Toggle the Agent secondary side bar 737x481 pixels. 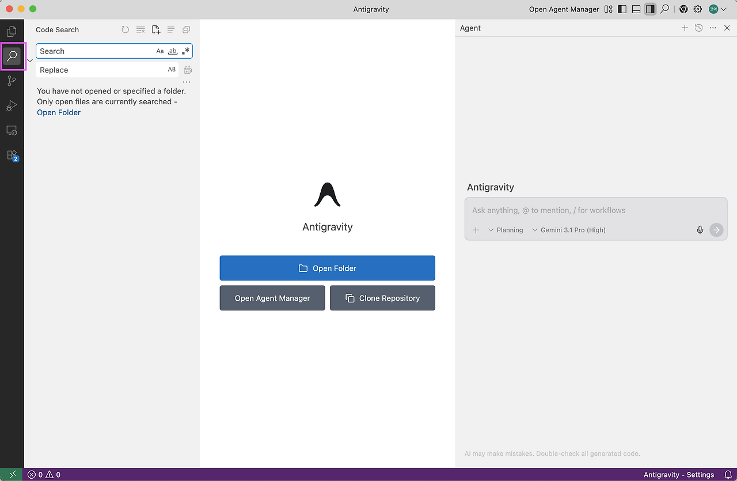pos(650,9)
